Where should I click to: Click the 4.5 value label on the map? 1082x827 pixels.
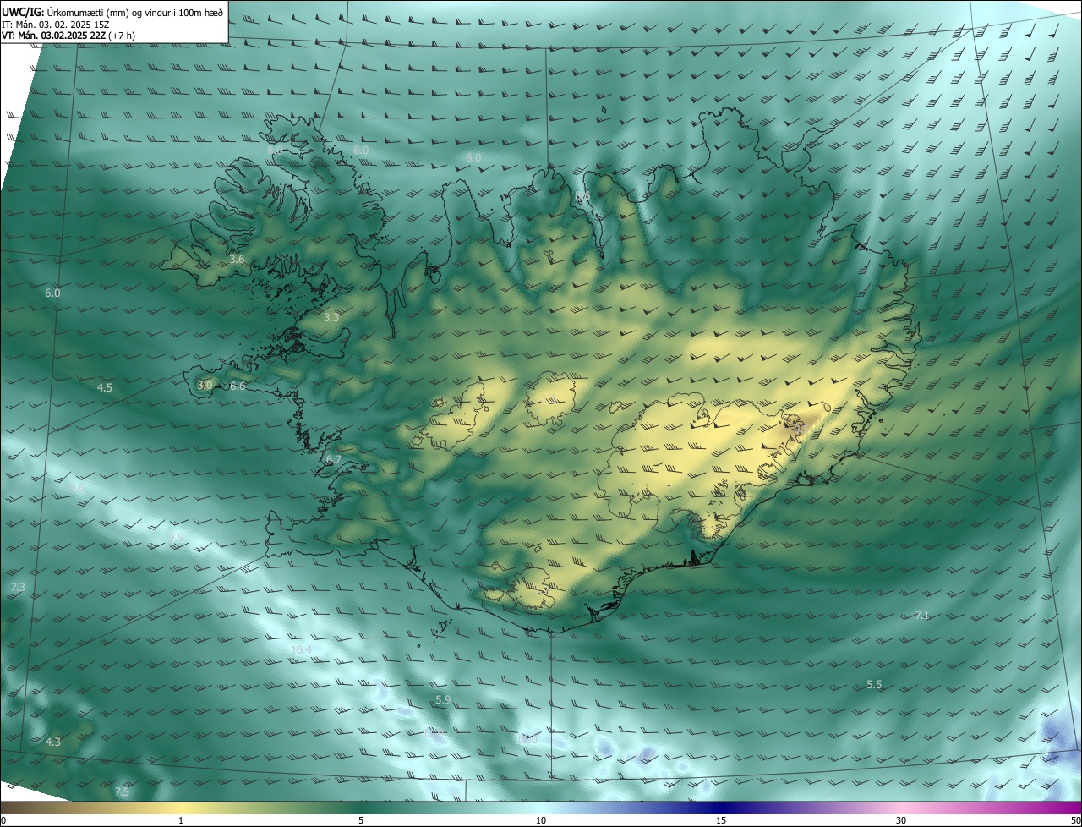pos(105,388)
